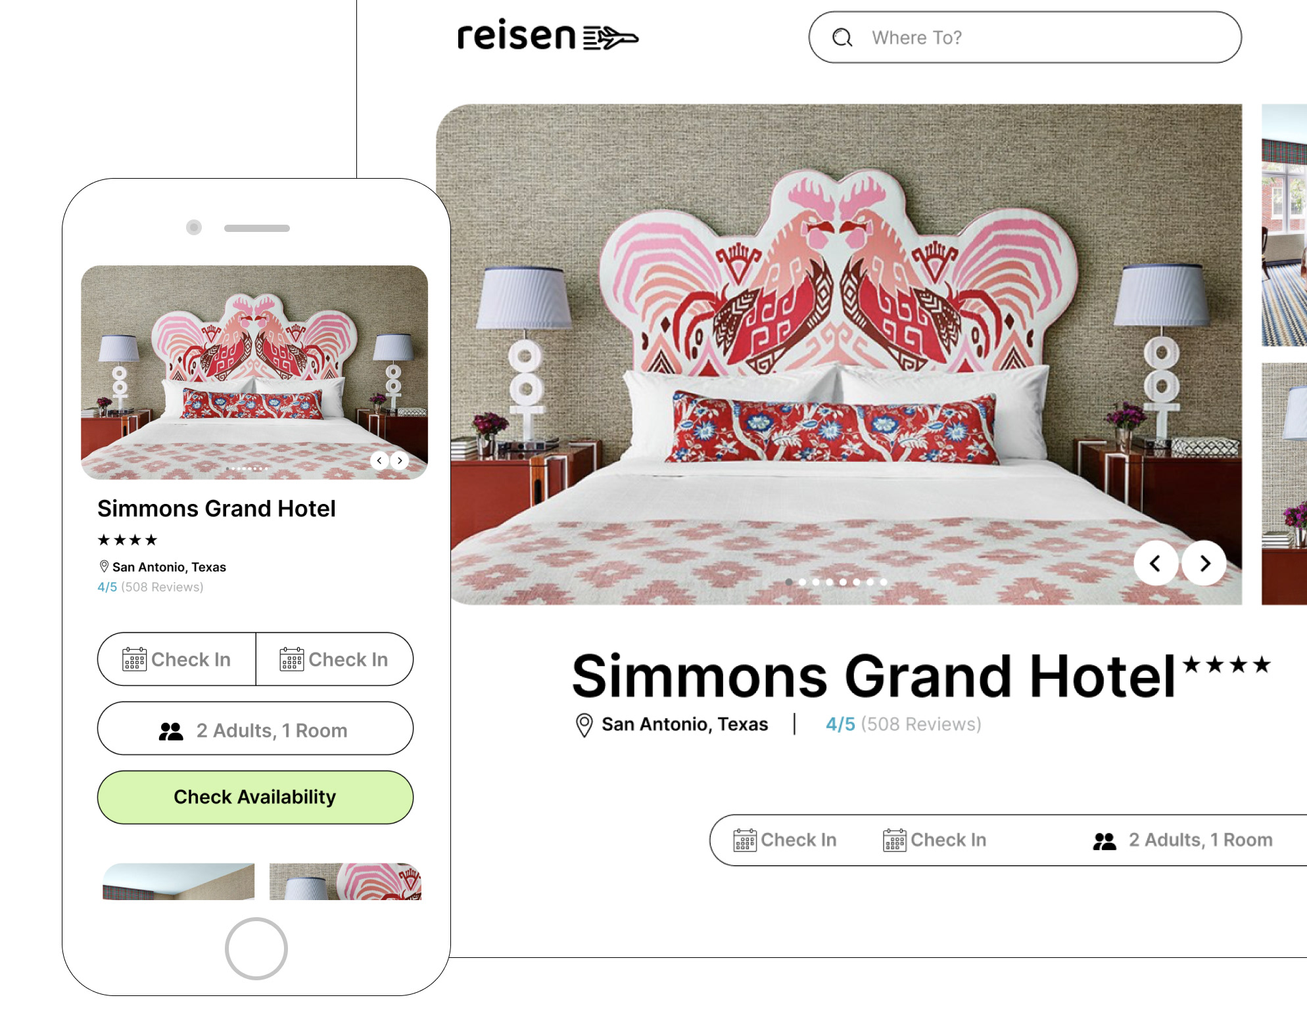The height and width of the screenshot is (1021, 1307).
Task: Show next image on phone mockup carousel
Action: point(400,461)
